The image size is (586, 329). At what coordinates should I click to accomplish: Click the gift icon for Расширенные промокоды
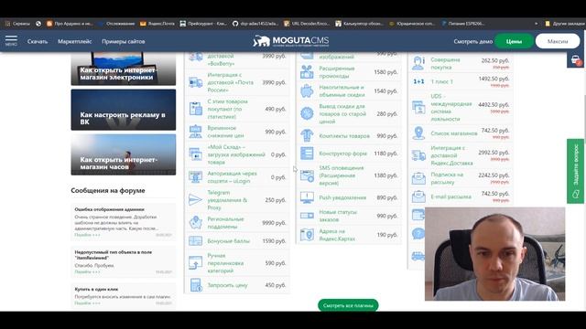(307, 72)
